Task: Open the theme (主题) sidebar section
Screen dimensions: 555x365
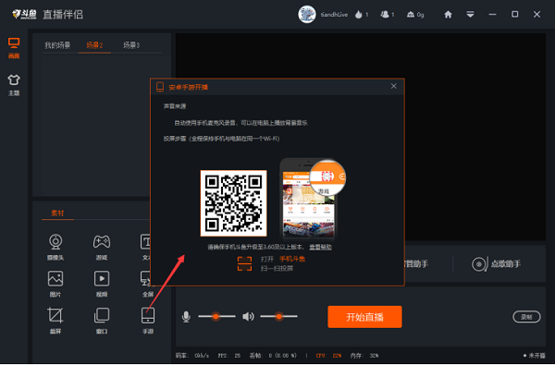Action: (x=14, y=85)
